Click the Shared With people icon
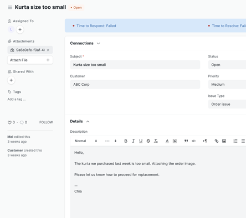246x218 pixels. 9,72
